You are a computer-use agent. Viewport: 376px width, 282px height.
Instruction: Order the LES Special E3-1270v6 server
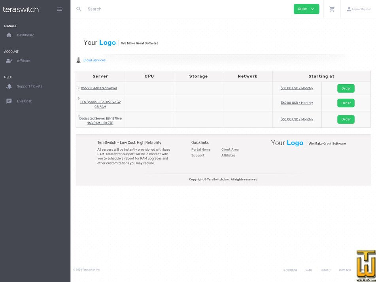346,103
